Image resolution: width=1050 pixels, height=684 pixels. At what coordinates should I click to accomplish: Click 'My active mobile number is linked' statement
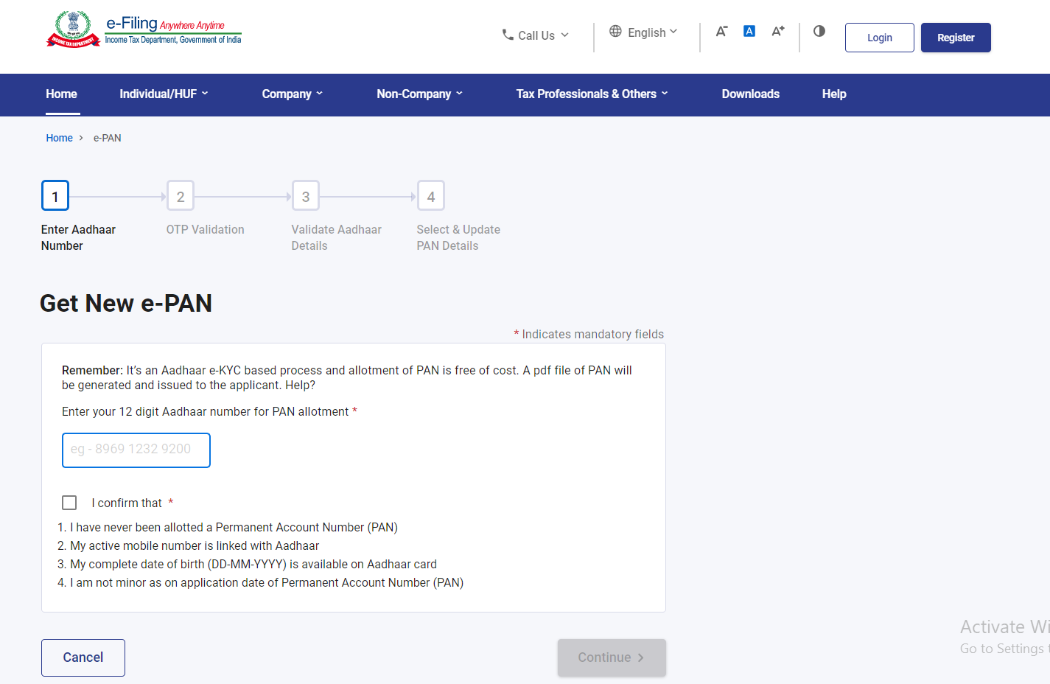coord(195,546)
